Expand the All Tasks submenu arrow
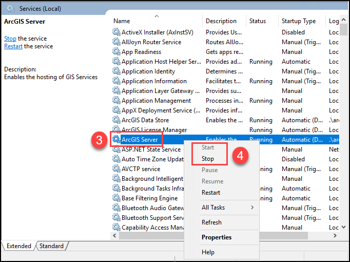350x262 pixels. (252, 208)
